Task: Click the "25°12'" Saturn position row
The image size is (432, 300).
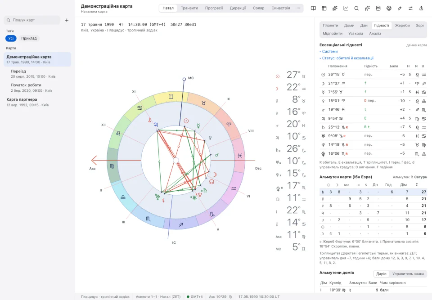Action: click(x=373, y=127)
